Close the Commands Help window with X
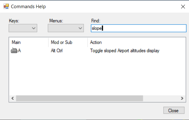The image size is (189, 120). [x=183, y=7]
